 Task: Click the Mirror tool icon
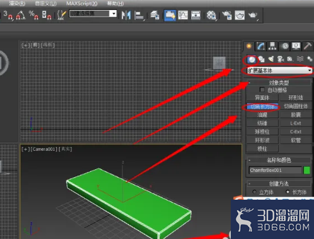(x=126, y=15)
